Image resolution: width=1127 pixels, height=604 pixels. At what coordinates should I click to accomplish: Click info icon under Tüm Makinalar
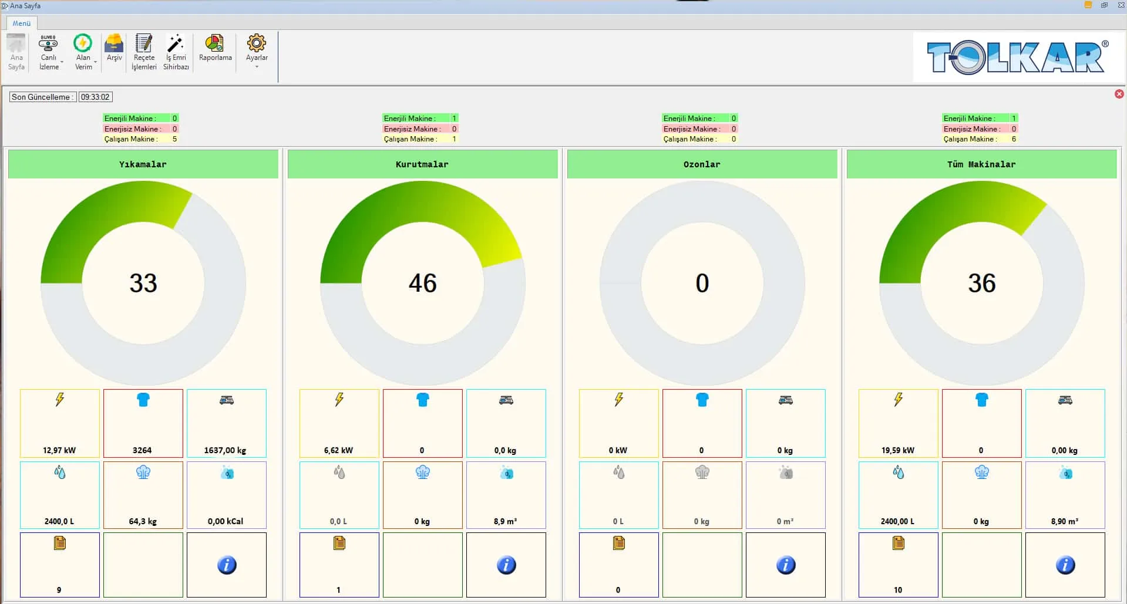tap(1065, 565)
